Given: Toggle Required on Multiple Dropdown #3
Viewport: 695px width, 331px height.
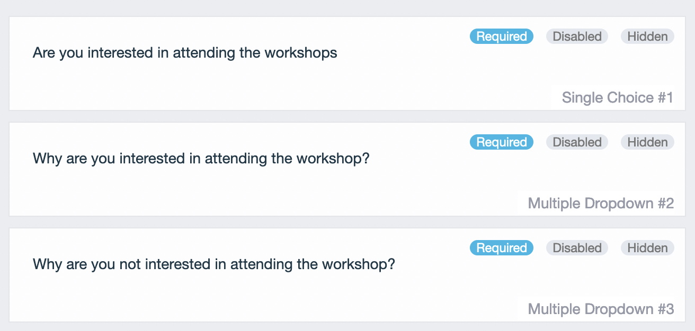Looking at the screenshot, I should coord(501,248).
